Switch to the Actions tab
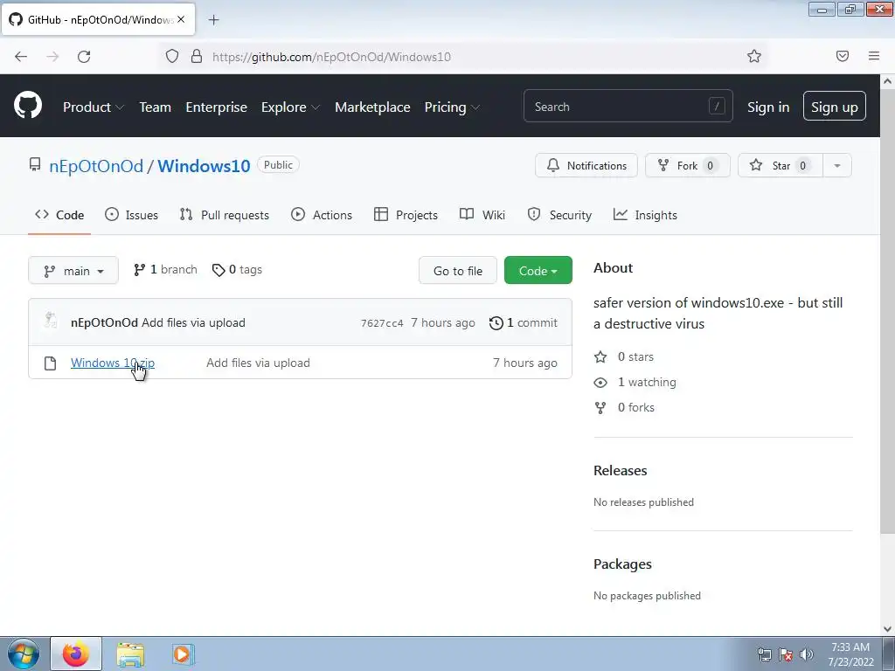Image resolution: width=895 pixels, height=671 pixels. [322, 215]
